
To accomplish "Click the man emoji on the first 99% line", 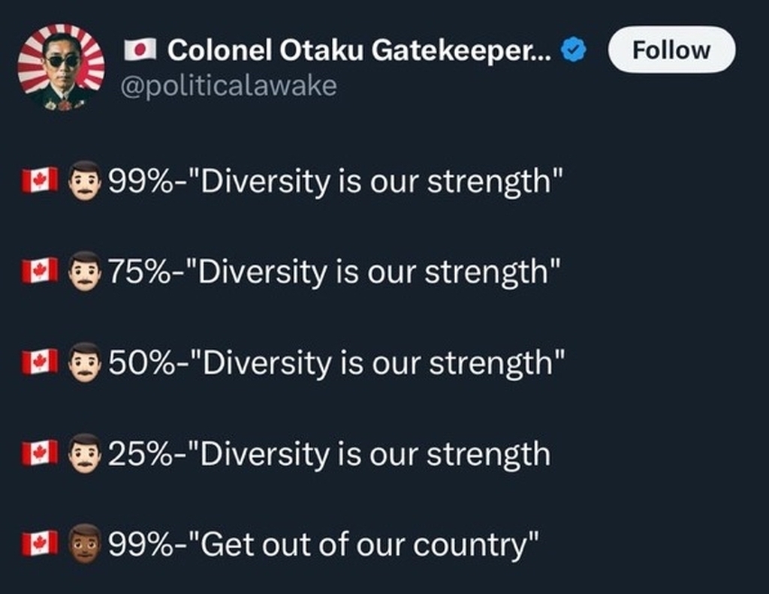I will pos(85,181).
